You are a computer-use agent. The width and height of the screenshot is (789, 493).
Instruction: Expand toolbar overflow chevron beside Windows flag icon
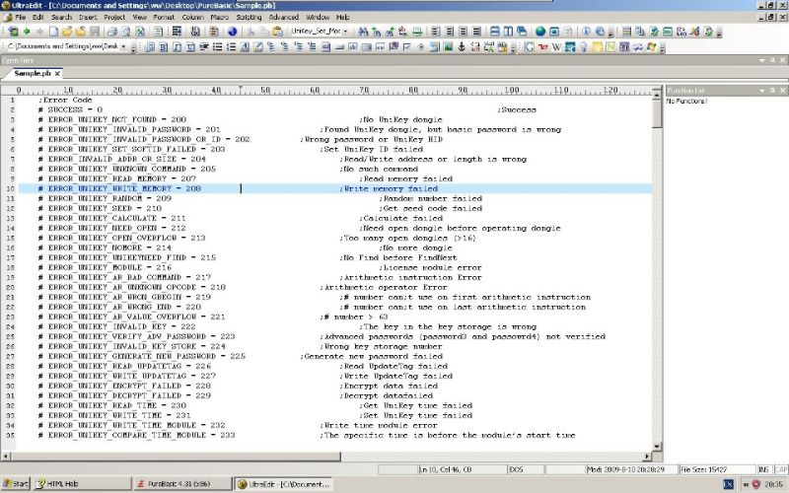click(x=662, y=47)
